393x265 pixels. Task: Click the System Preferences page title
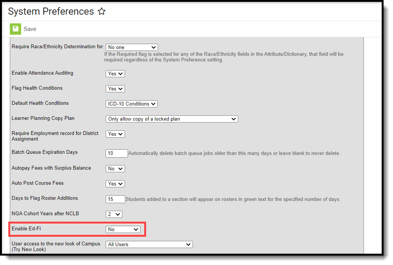(x=51, y=12)
